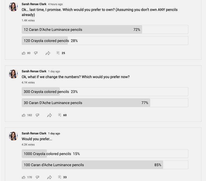Image resolution: width=206 pixels, height=181 pixels.
Task: Click the avatar on the 'Would you prefer...' post
Action: (x=13, y=136)
